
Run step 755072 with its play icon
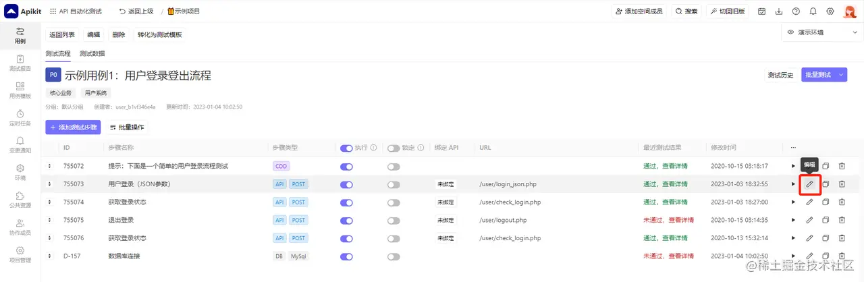793,166
